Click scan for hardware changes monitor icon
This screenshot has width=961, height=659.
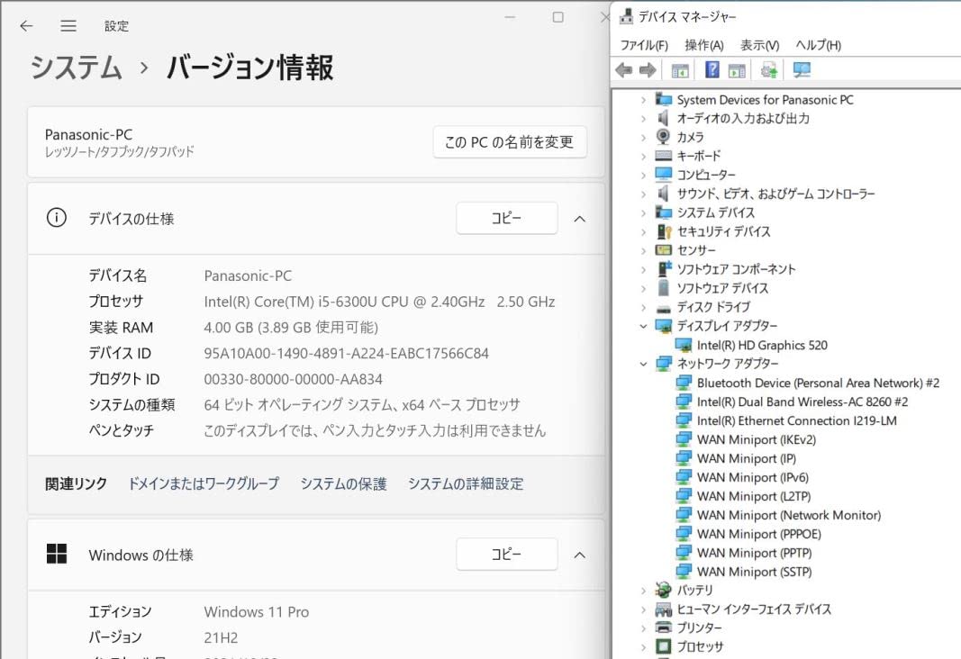[x=801, y=70]
